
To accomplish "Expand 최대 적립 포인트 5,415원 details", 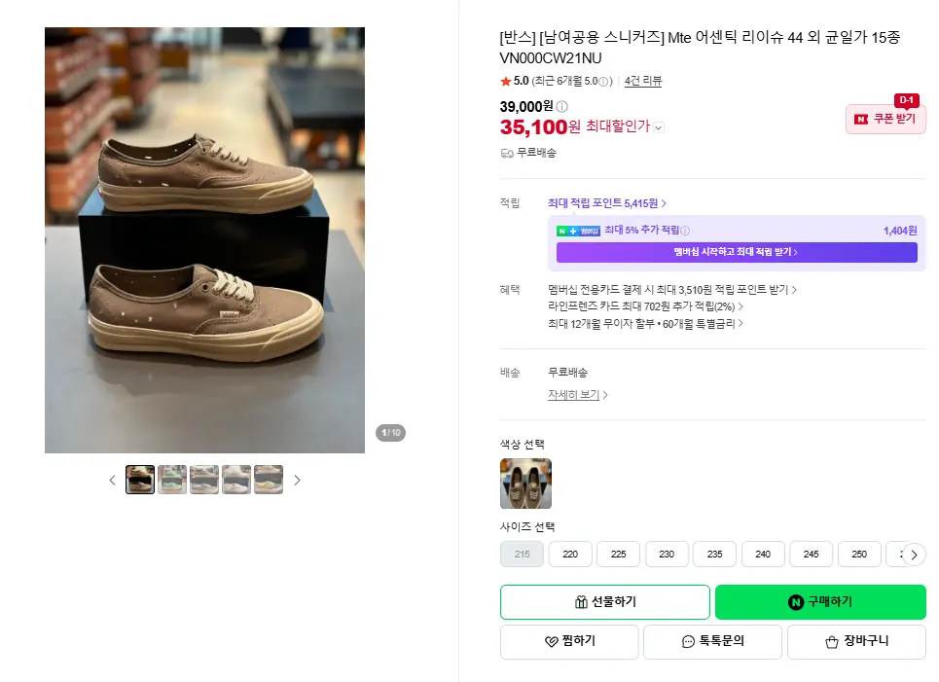I will [x=606, y=203].
